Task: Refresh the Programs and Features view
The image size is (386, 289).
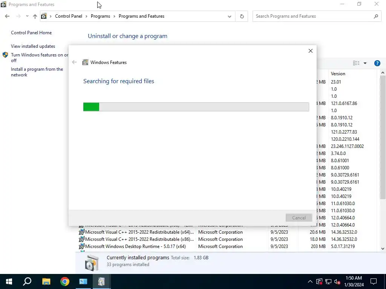Action: (x=242, y=17)
